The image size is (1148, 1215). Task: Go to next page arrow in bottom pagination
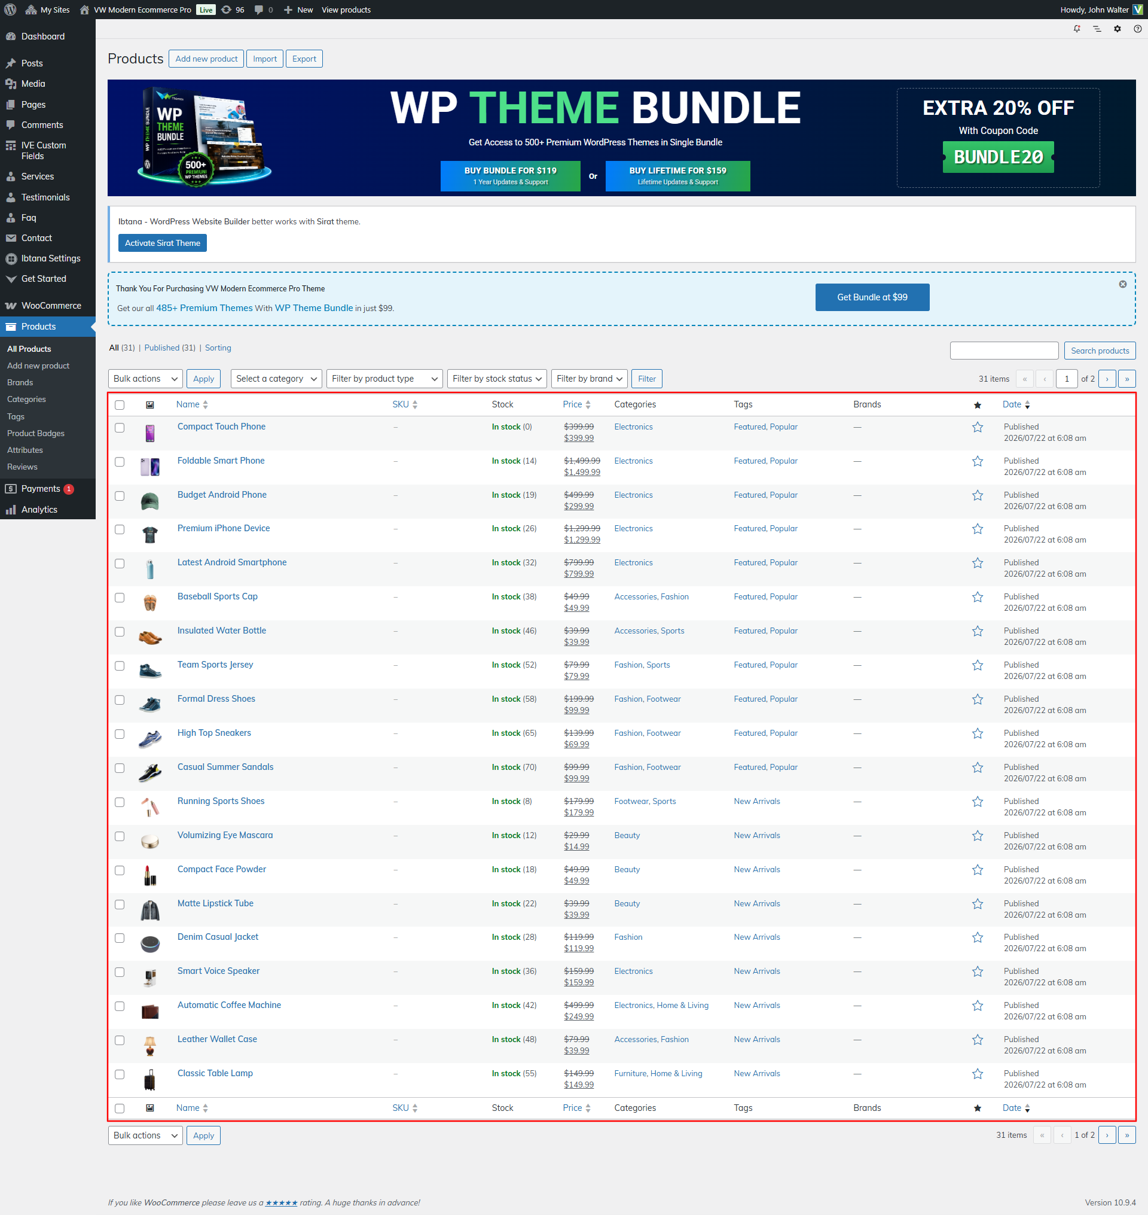point(1107,1135)
